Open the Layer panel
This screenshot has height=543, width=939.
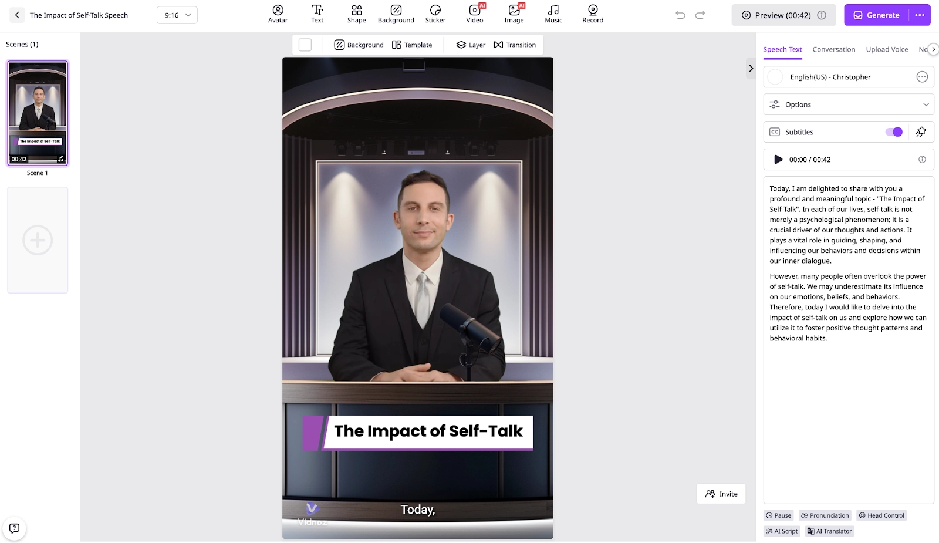[x=471, y=45]
